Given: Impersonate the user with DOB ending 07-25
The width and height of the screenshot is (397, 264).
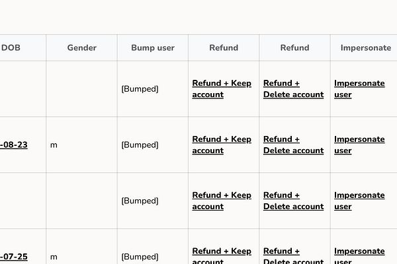Looking at the screenshot, I should [359, 256].
